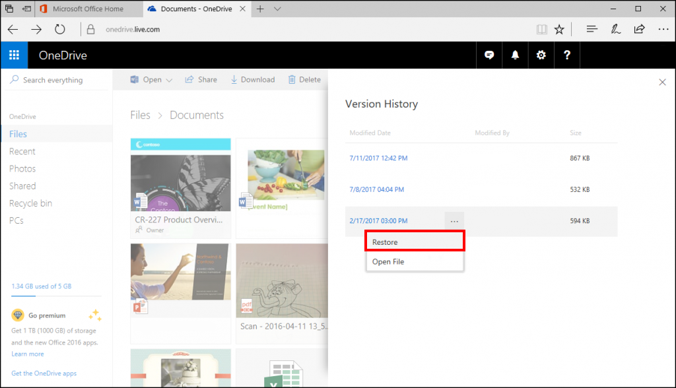Open Edge more actions menu
676x388 pixels.
[x=663, y=29]
